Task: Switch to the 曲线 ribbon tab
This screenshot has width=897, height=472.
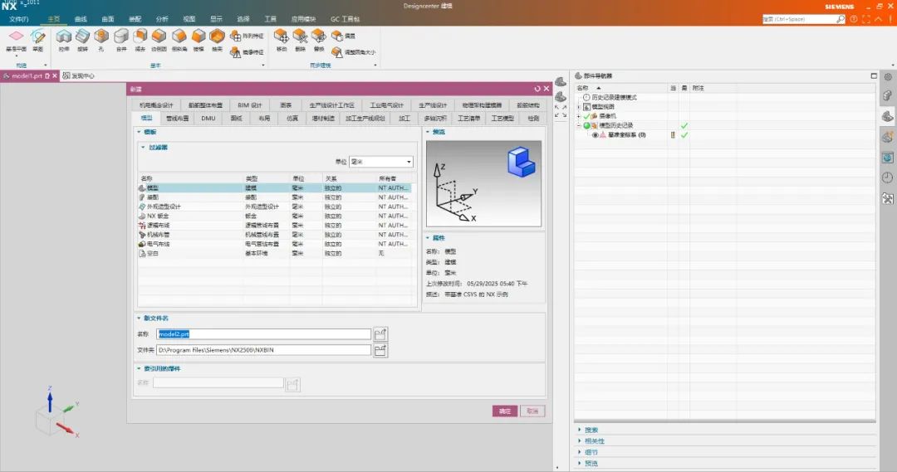Action: pos(81,19)
